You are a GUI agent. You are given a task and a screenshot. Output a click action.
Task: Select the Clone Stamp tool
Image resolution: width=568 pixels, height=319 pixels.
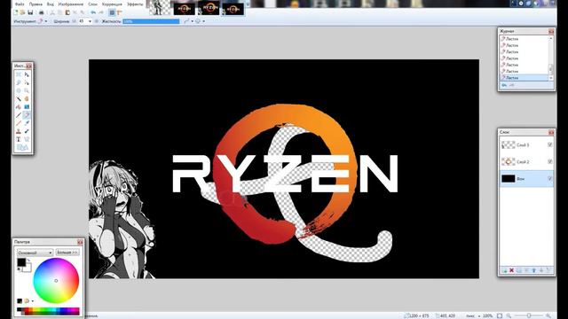pyautogui.click(x=19, y=131)
